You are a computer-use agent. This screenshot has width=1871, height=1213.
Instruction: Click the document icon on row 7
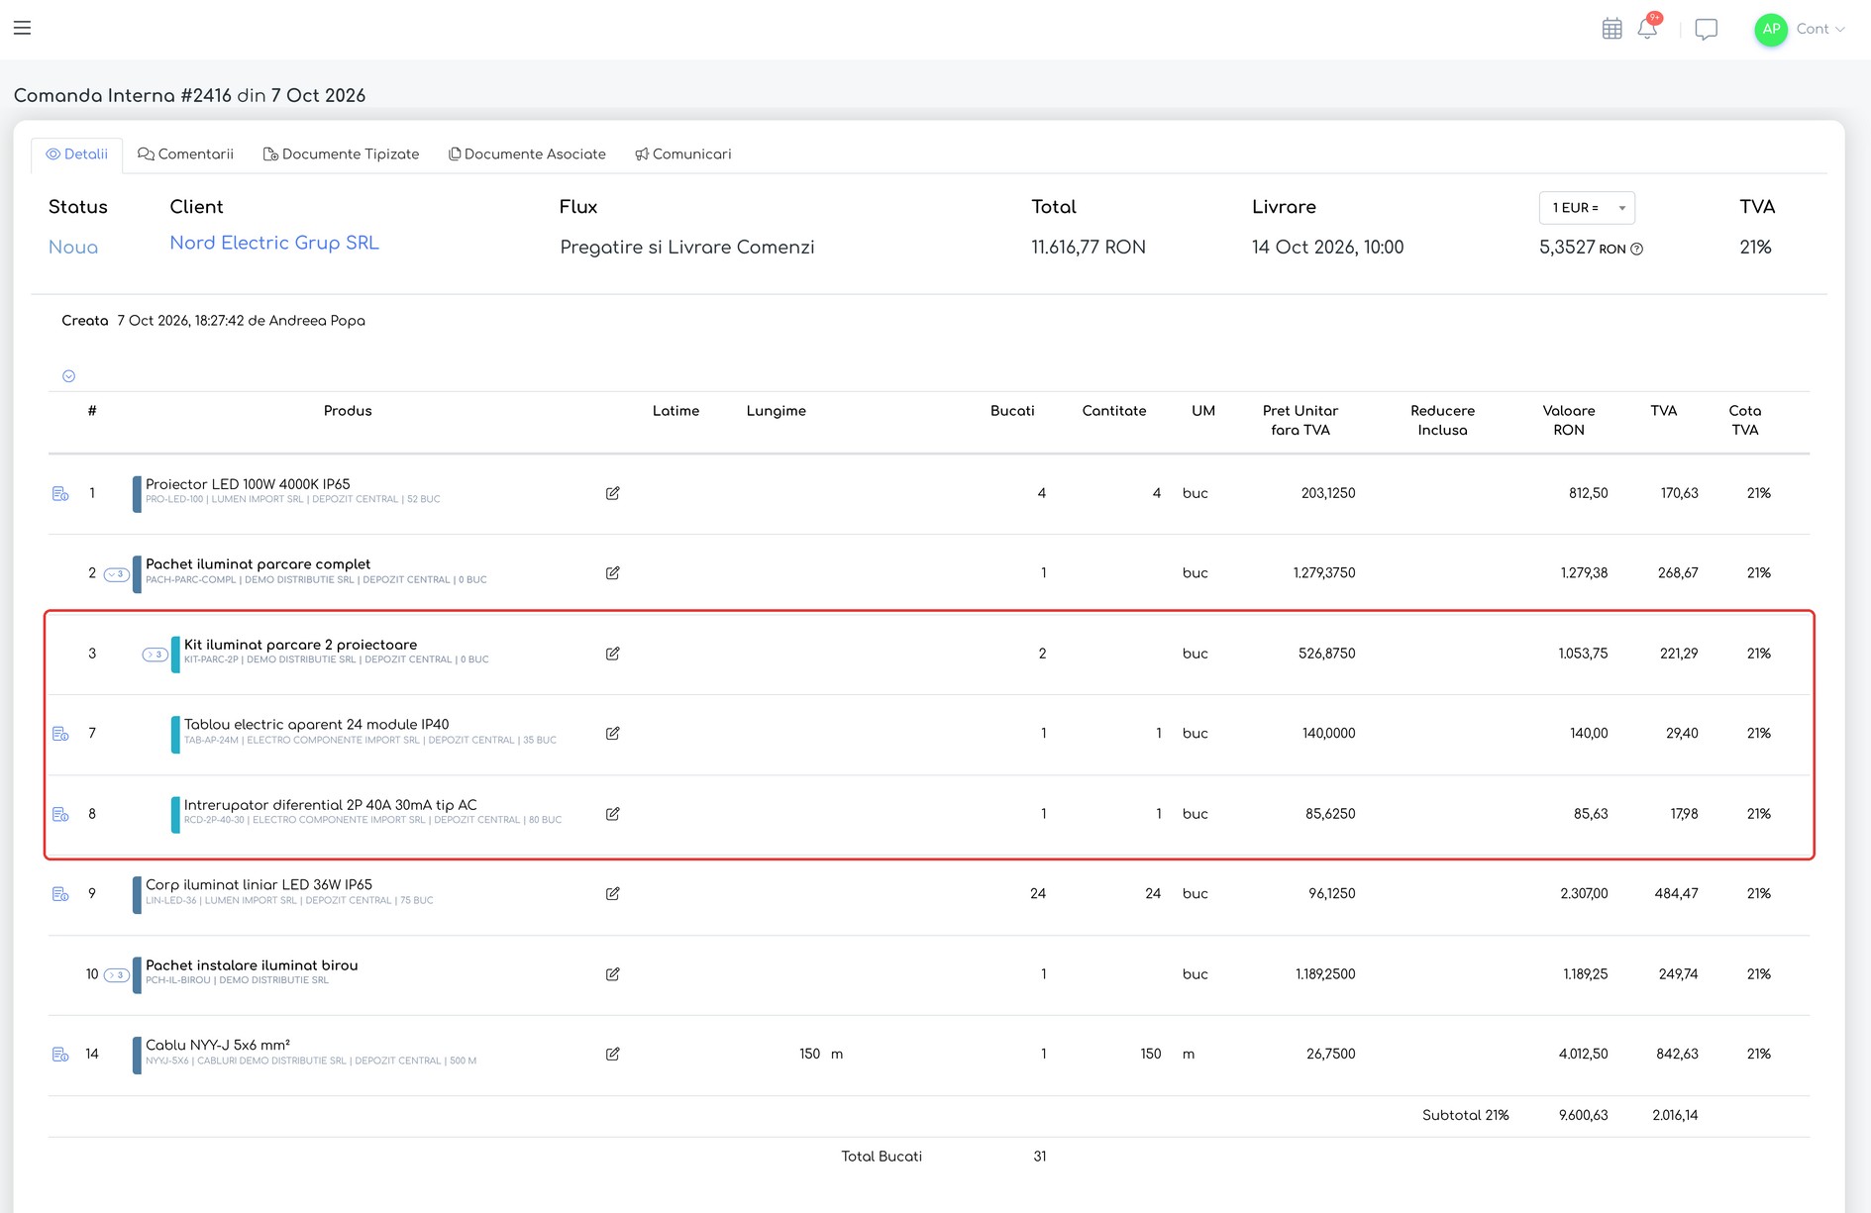coord(60,734)
